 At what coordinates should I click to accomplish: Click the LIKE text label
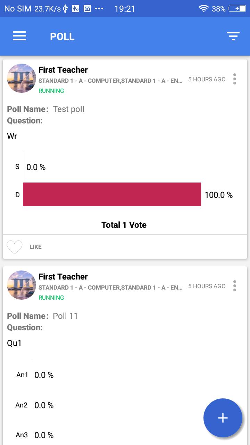click(35, 247)
